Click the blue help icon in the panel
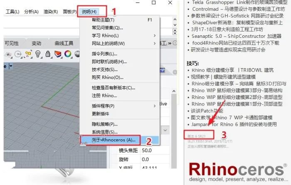The image size is (291, 185). tap(163, 71)
